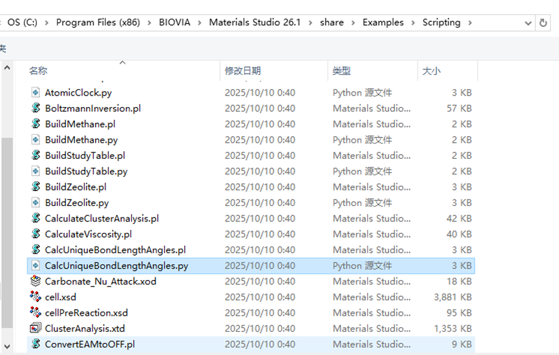Expand the chevron after Materials Studio 26.1
559x355 pixels.
click(310, 23)
